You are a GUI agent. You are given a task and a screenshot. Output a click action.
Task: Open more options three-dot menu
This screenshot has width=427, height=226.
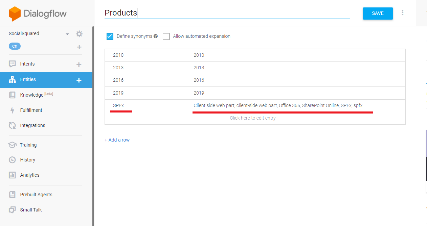402,13
